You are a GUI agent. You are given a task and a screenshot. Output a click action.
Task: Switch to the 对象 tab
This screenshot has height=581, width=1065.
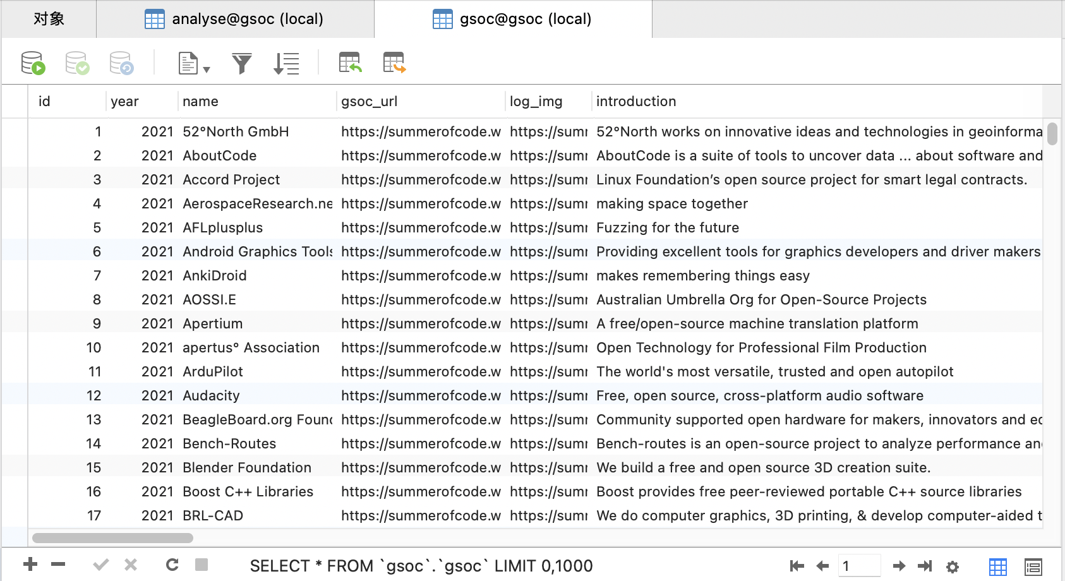pyautogui.click(x=49, y=19)
